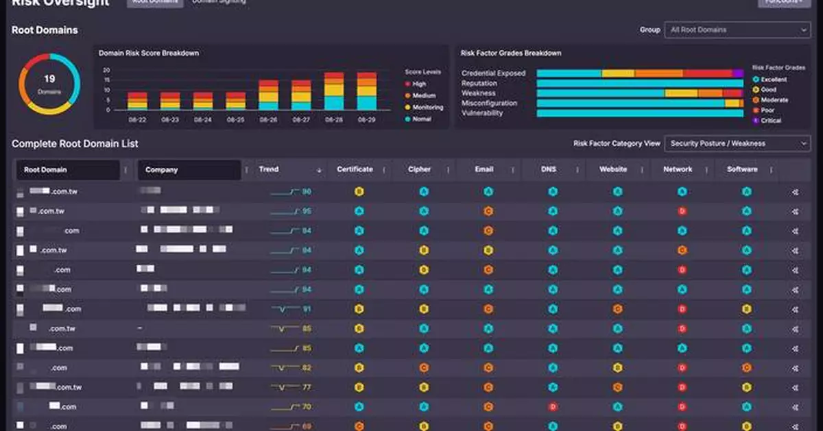
Task: Click the expand arrow icon in the score 96 row
Action: [796, 192]
